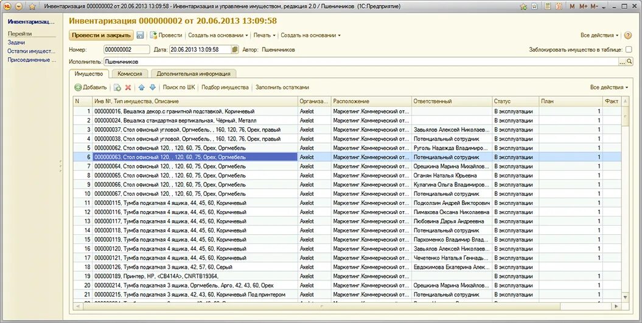The image size is (642, 323).
Task: Click the Расположение column header
Action: [371, 101]
